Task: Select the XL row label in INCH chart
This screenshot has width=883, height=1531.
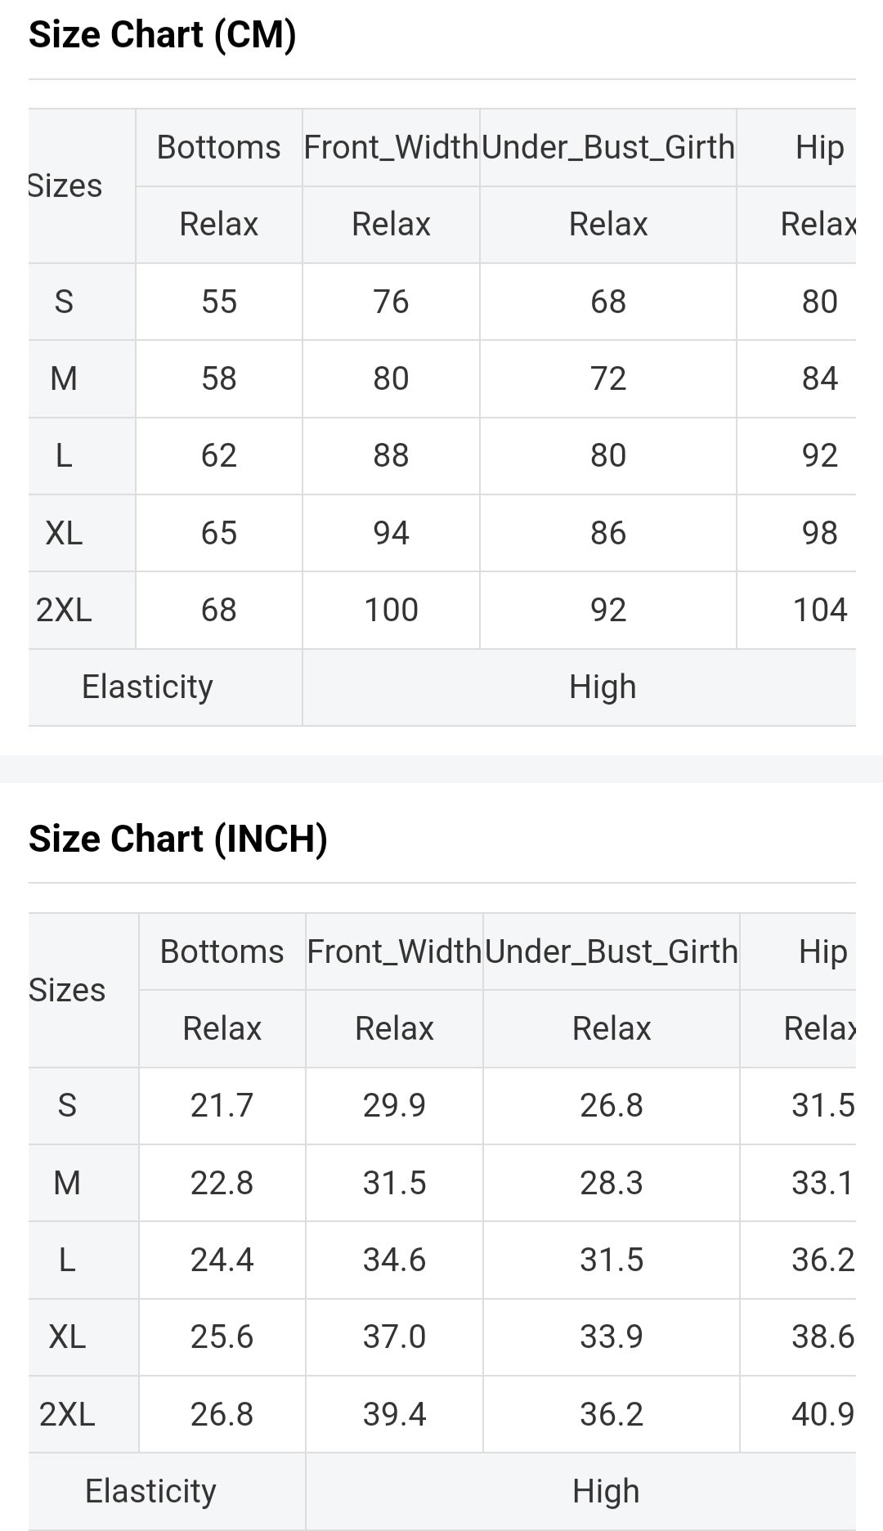Action: coord(67,1337)
